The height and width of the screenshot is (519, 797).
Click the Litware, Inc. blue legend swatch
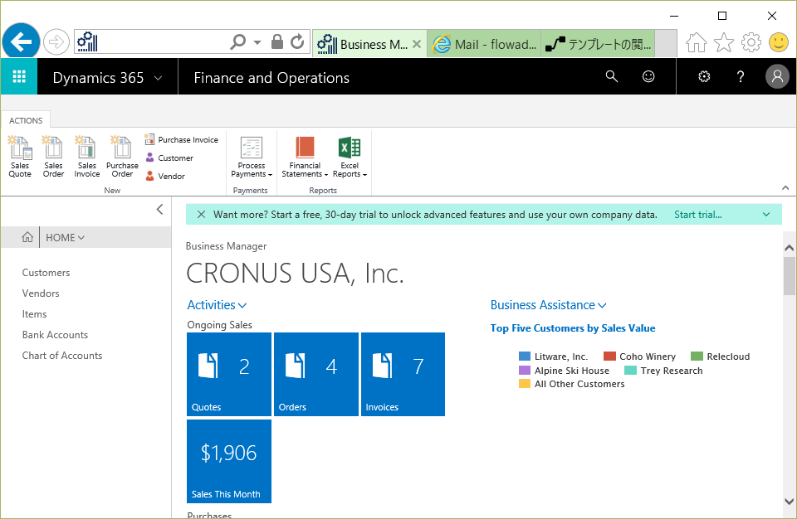pos(525,356)
